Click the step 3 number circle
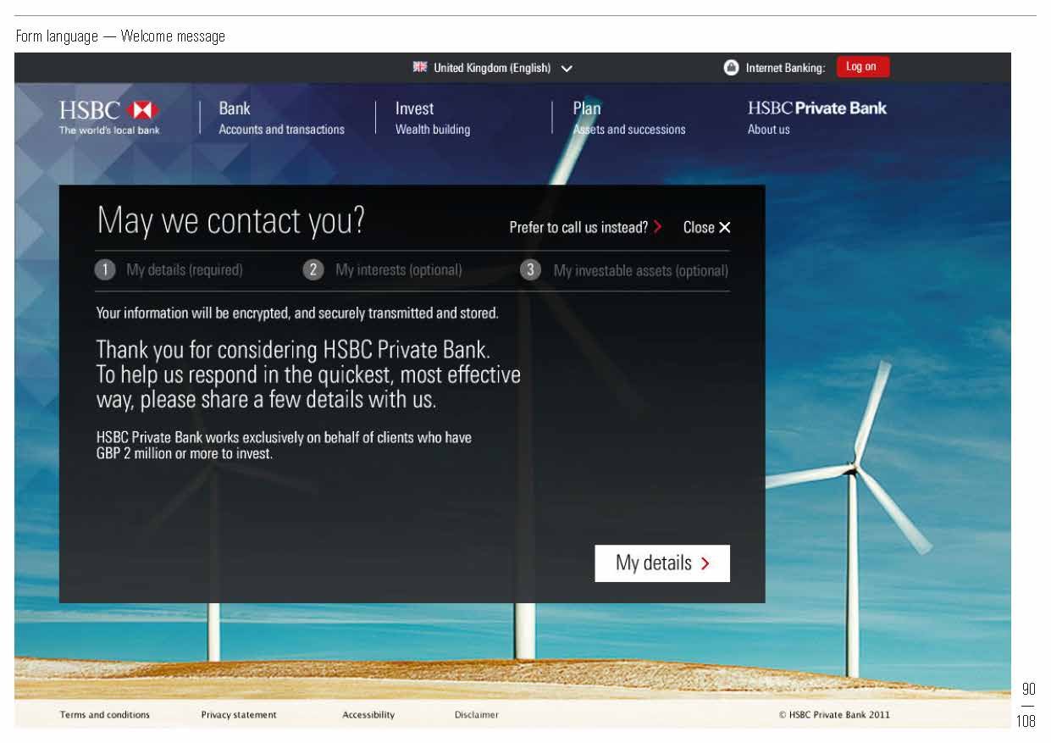The image size is (1051, 743). (530, 270)
